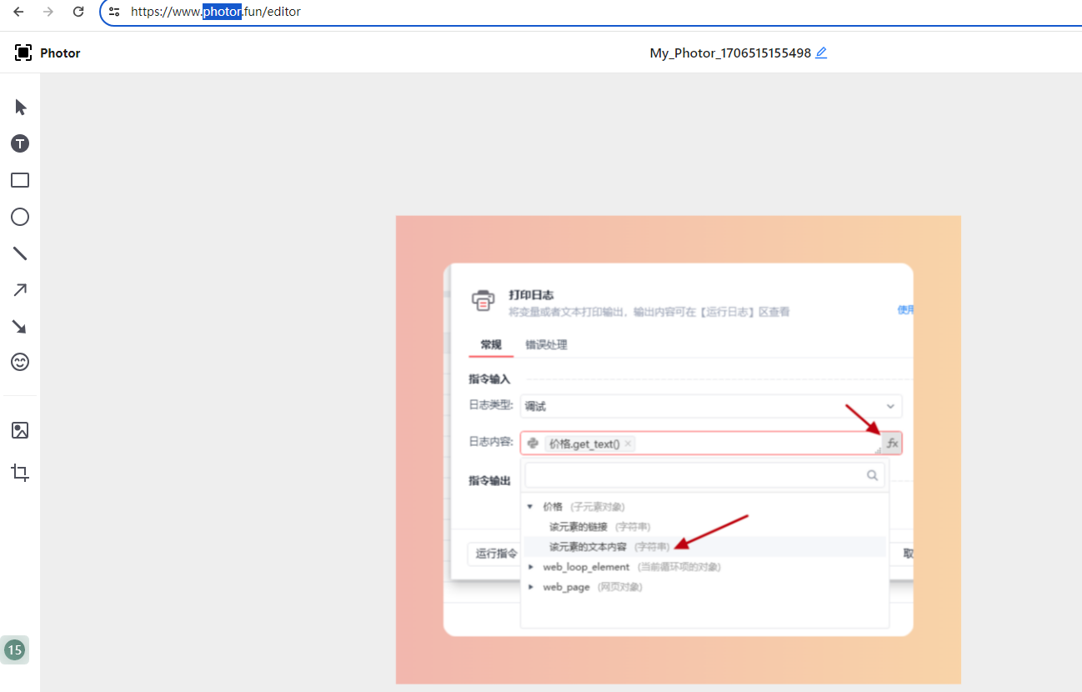Choose the rectangle shape tool
1082x692 pixels.
[20, 180]
